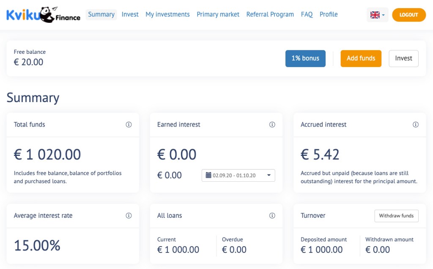433x269 pixels.
Task: Switch to the My investments tab
Action: [167, 14]
